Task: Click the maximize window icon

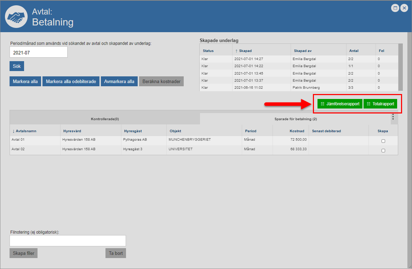Action: point(395,8)
